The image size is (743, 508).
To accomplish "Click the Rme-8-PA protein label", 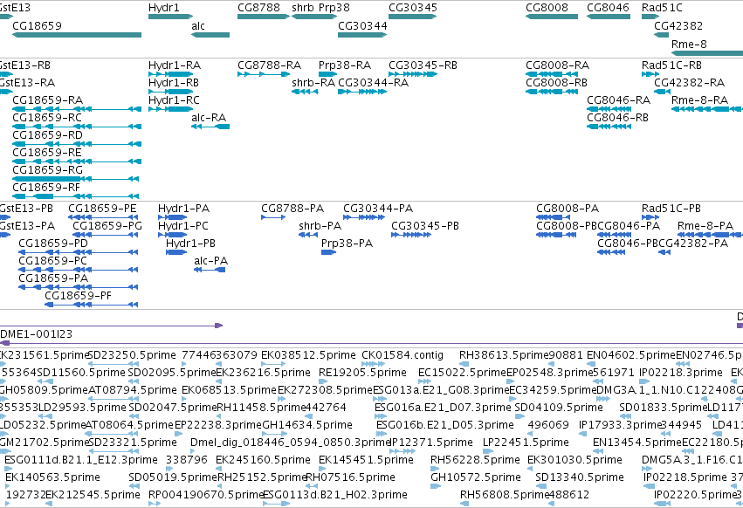I will pos(705,226).
